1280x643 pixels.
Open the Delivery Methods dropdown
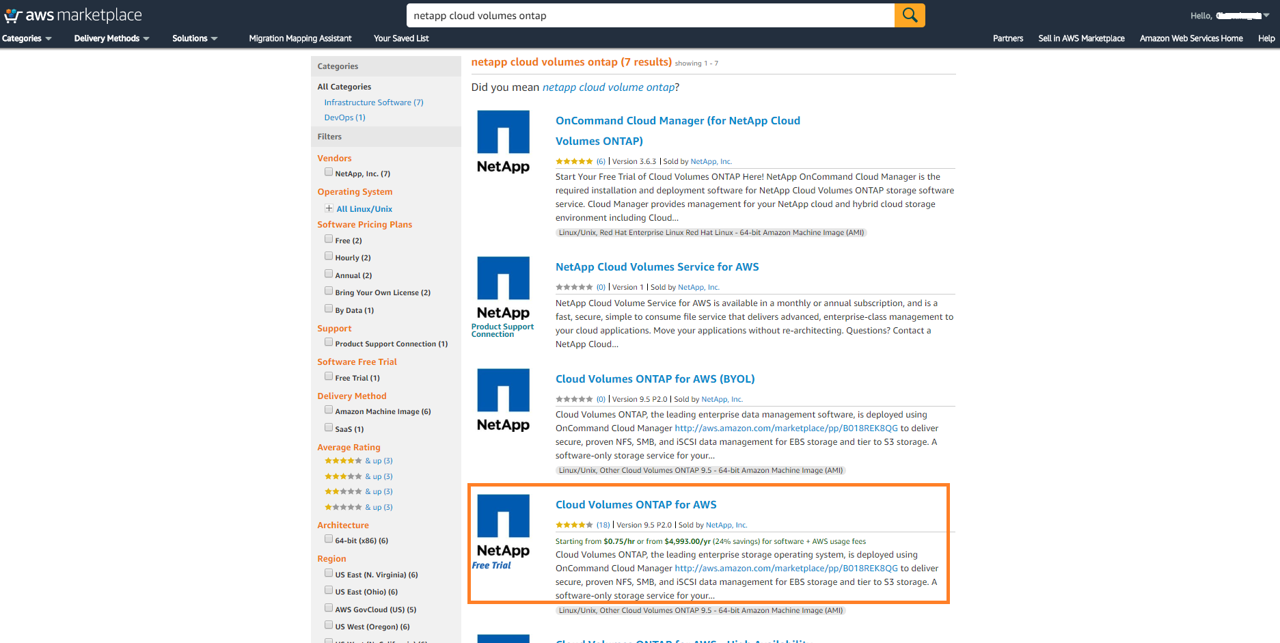pos(111,39)
